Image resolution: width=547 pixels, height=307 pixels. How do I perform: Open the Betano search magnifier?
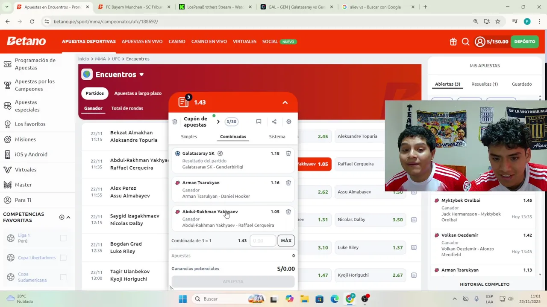(x=466, y=42)
